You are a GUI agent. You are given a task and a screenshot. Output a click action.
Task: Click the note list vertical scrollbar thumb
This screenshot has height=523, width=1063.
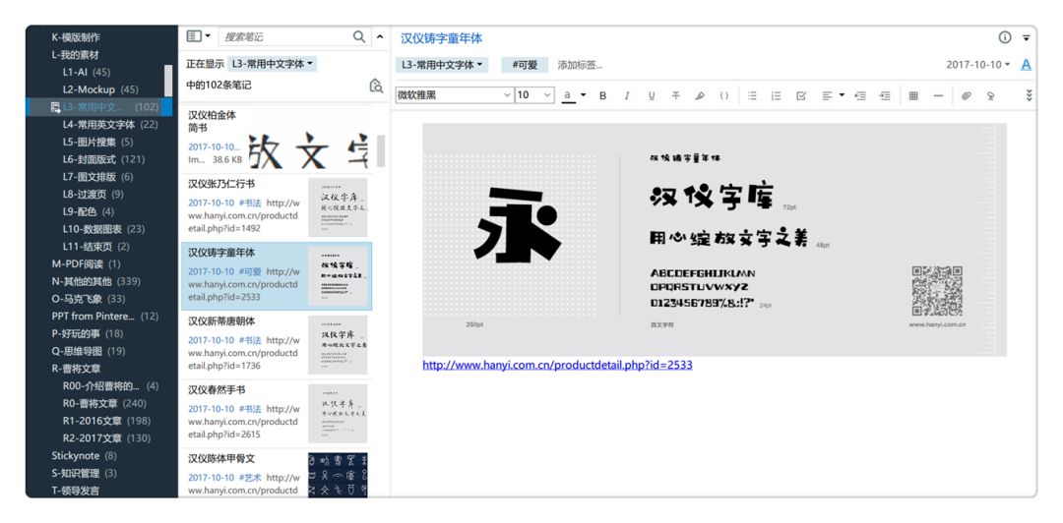381,150
